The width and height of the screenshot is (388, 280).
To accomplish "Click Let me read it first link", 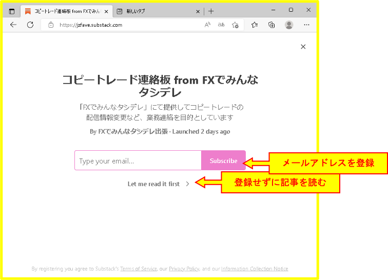I will pos(153,184).
